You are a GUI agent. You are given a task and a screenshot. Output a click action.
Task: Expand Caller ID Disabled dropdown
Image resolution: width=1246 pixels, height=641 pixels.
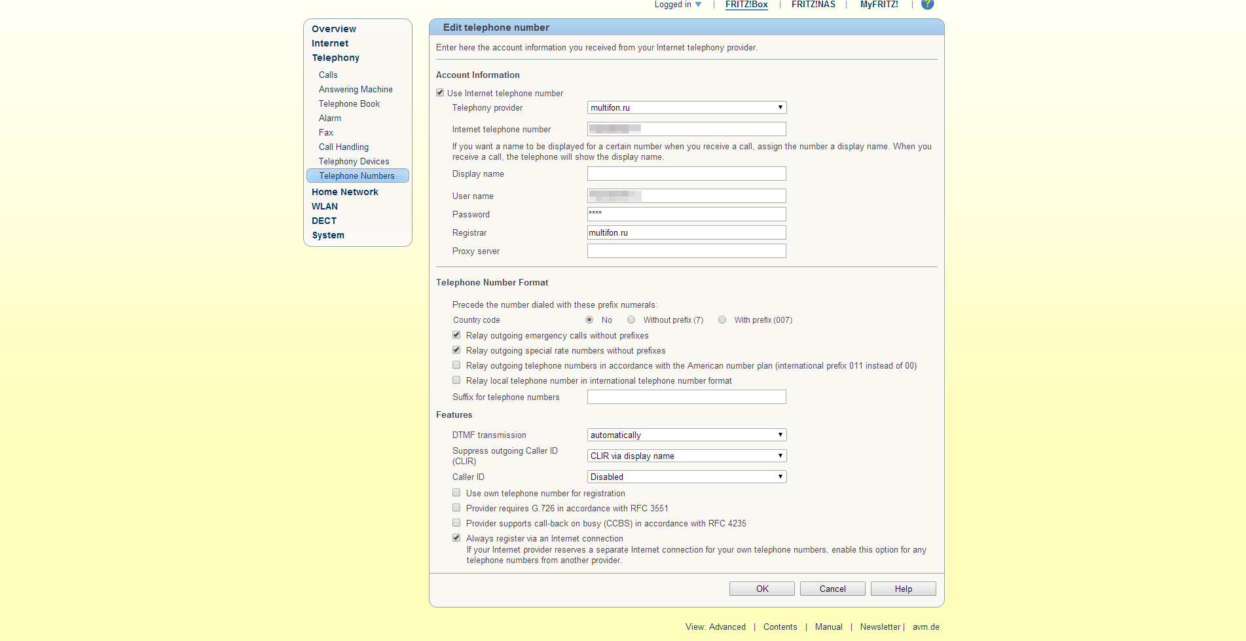[686, 477]
